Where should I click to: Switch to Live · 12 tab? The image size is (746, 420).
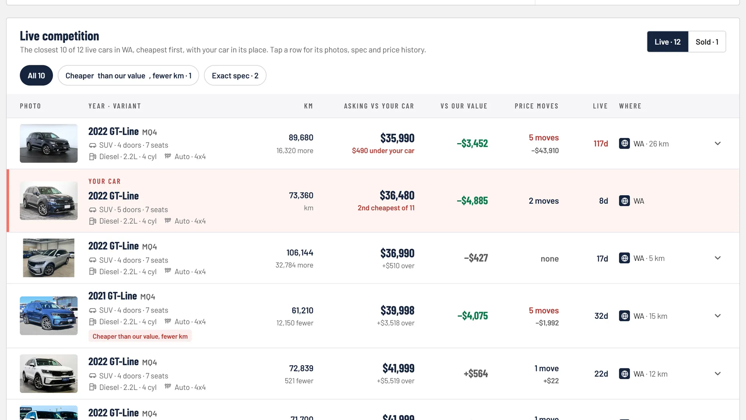click(x=668, y=42)
